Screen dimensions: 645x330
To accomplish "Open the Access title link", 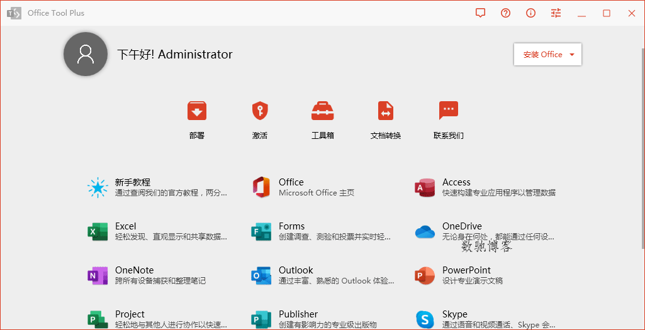I will 456,182.
